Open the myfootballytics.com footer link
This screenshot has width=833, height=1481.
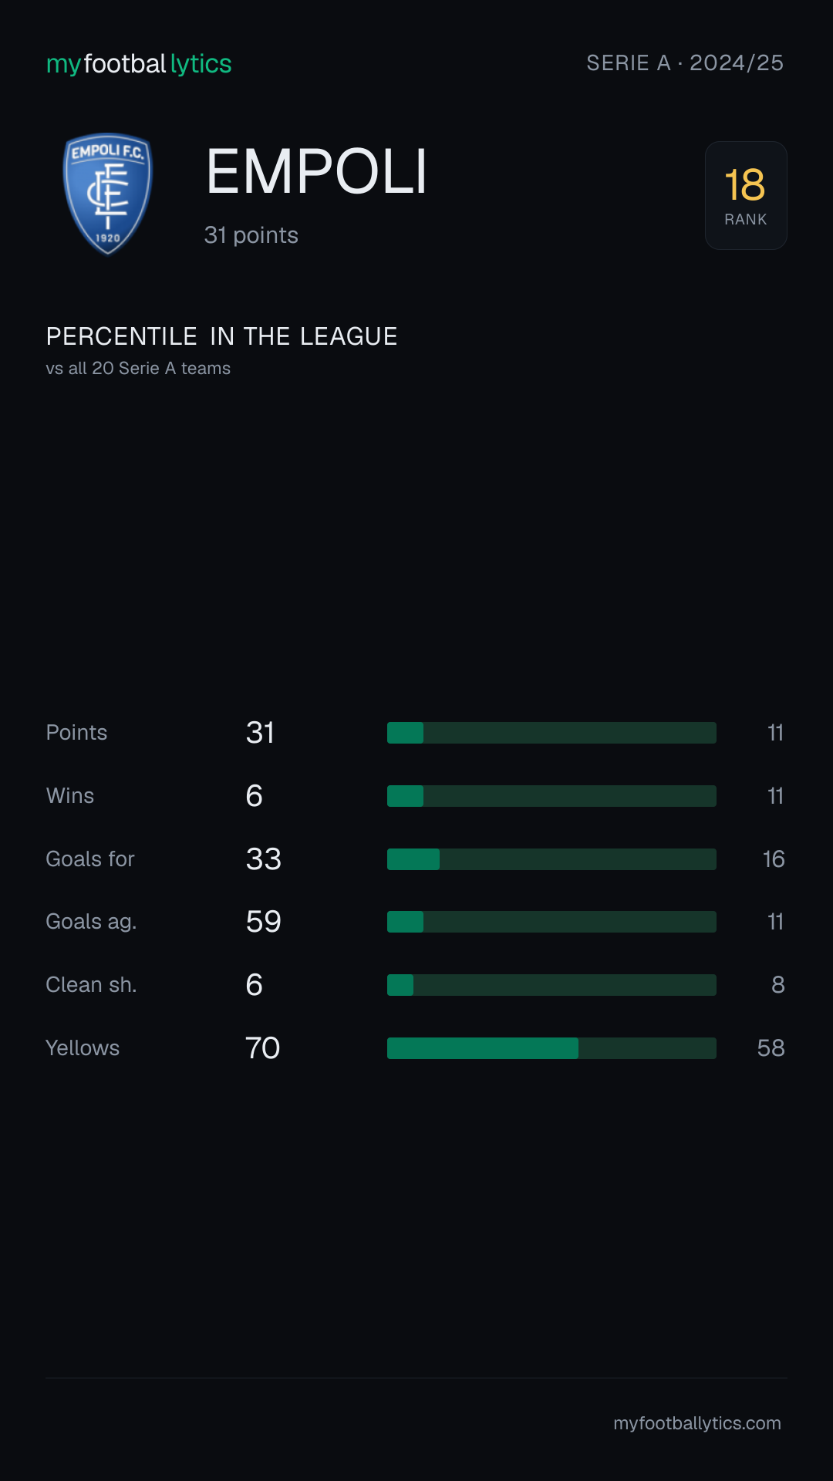697,1423
